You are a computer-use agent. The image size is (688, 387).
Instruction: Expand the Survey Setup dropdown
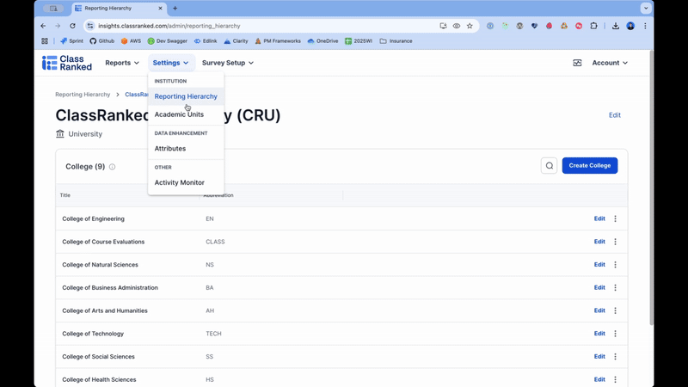[x=228, y=63]
